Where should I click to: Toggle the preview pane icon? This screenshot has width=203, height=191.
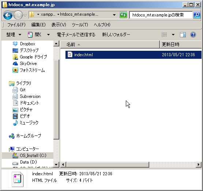183,35
